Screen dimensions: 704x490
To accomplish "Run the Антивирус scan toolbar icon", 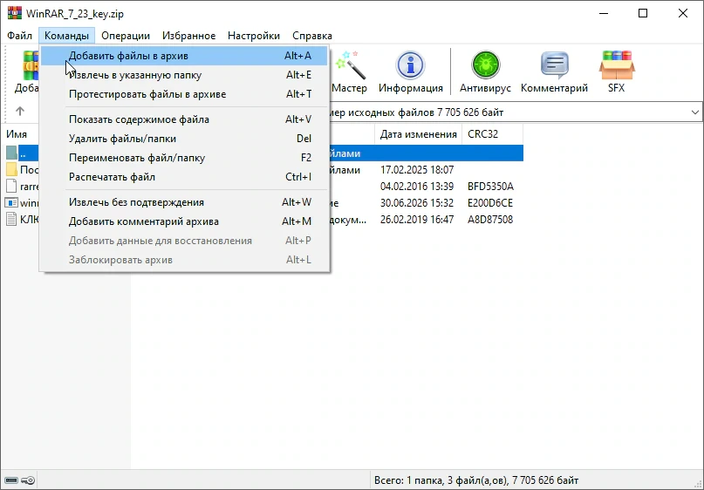I will [x=485, y=71].
